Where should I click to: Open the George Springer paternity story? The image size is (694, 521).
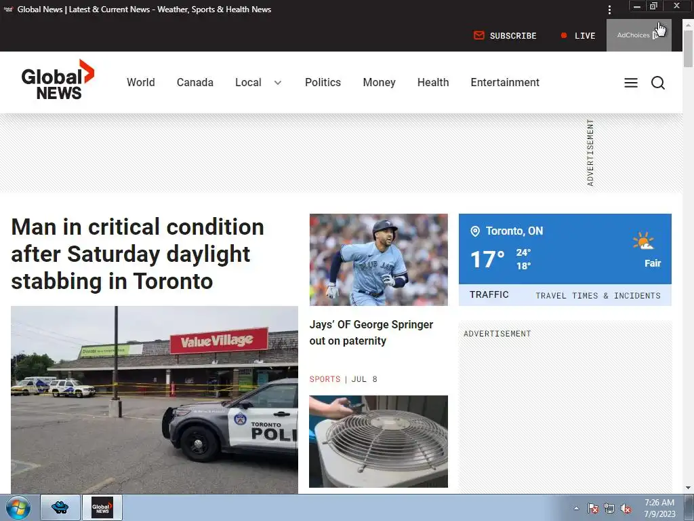point(371,332)
